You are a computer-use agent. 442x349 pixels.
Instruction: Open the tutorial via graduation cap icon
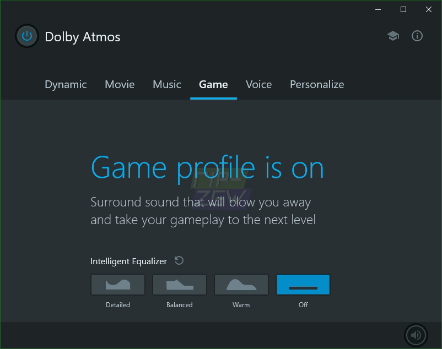[393, 35]
